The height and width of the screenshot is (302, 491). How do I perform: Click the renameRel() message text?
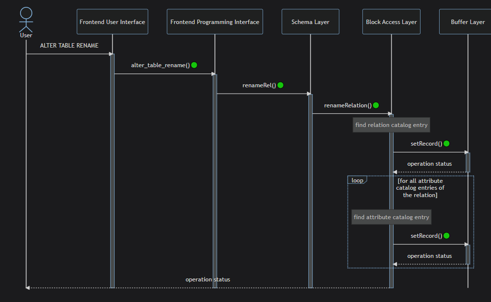click(259, 85)
